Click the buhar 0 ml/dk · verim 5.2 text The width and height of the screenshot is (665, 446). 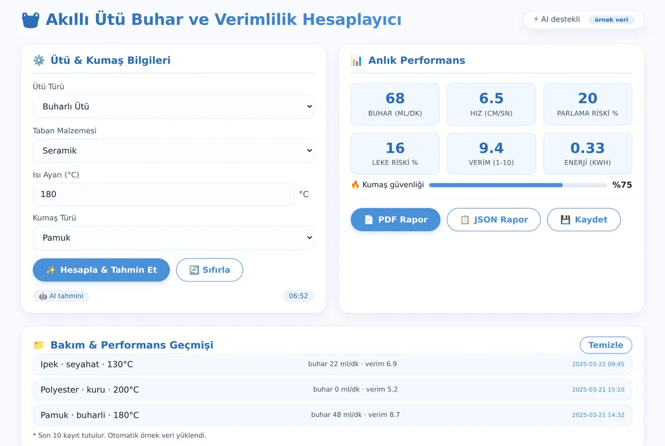[x=355, y=390]
